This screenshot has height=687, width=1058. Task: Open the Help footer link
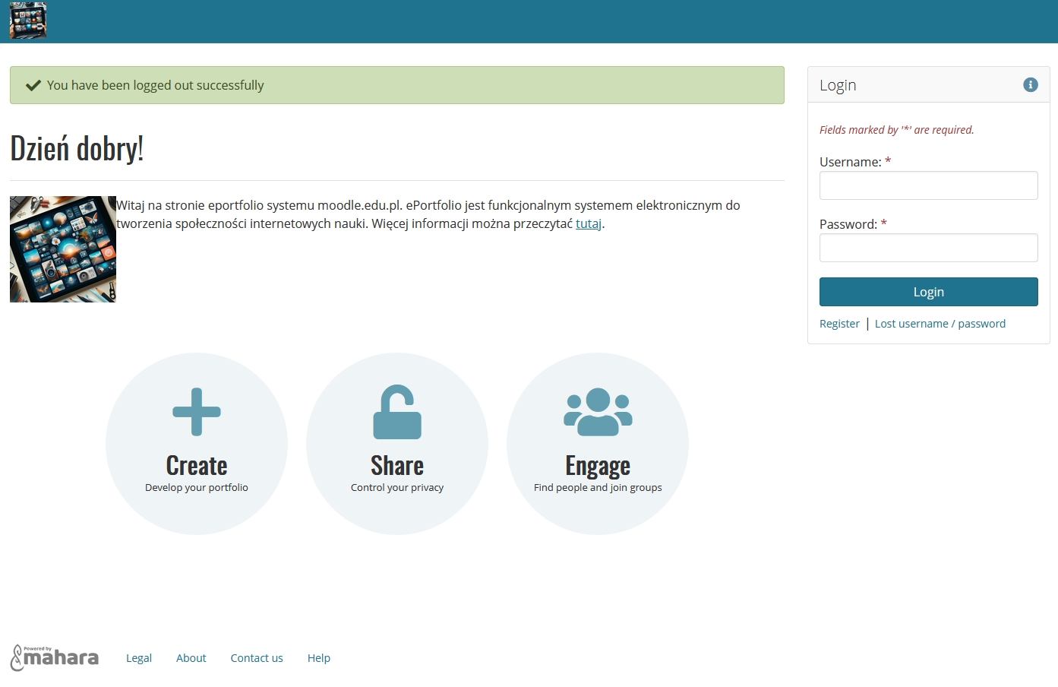click(319, 658)
